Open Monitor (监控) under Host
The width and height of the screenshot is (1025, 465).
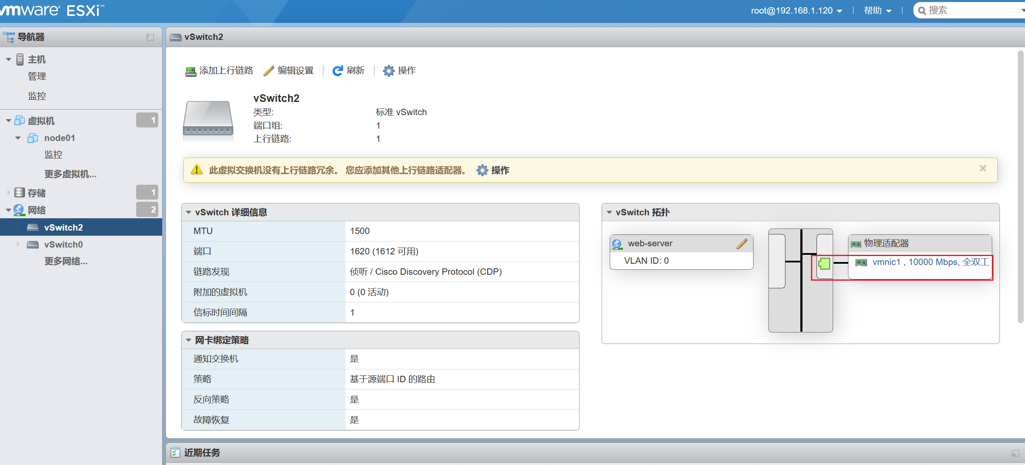pyautogui.click(x=37, y=96)
